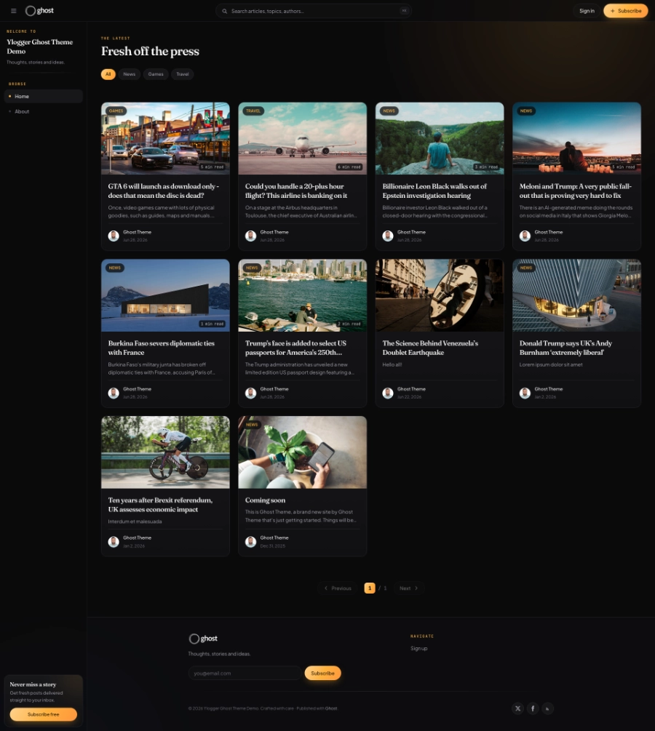Click author avatar on 20-plus hour flight card
Screen dimensions: 655x731
click(x=250, y=236)
